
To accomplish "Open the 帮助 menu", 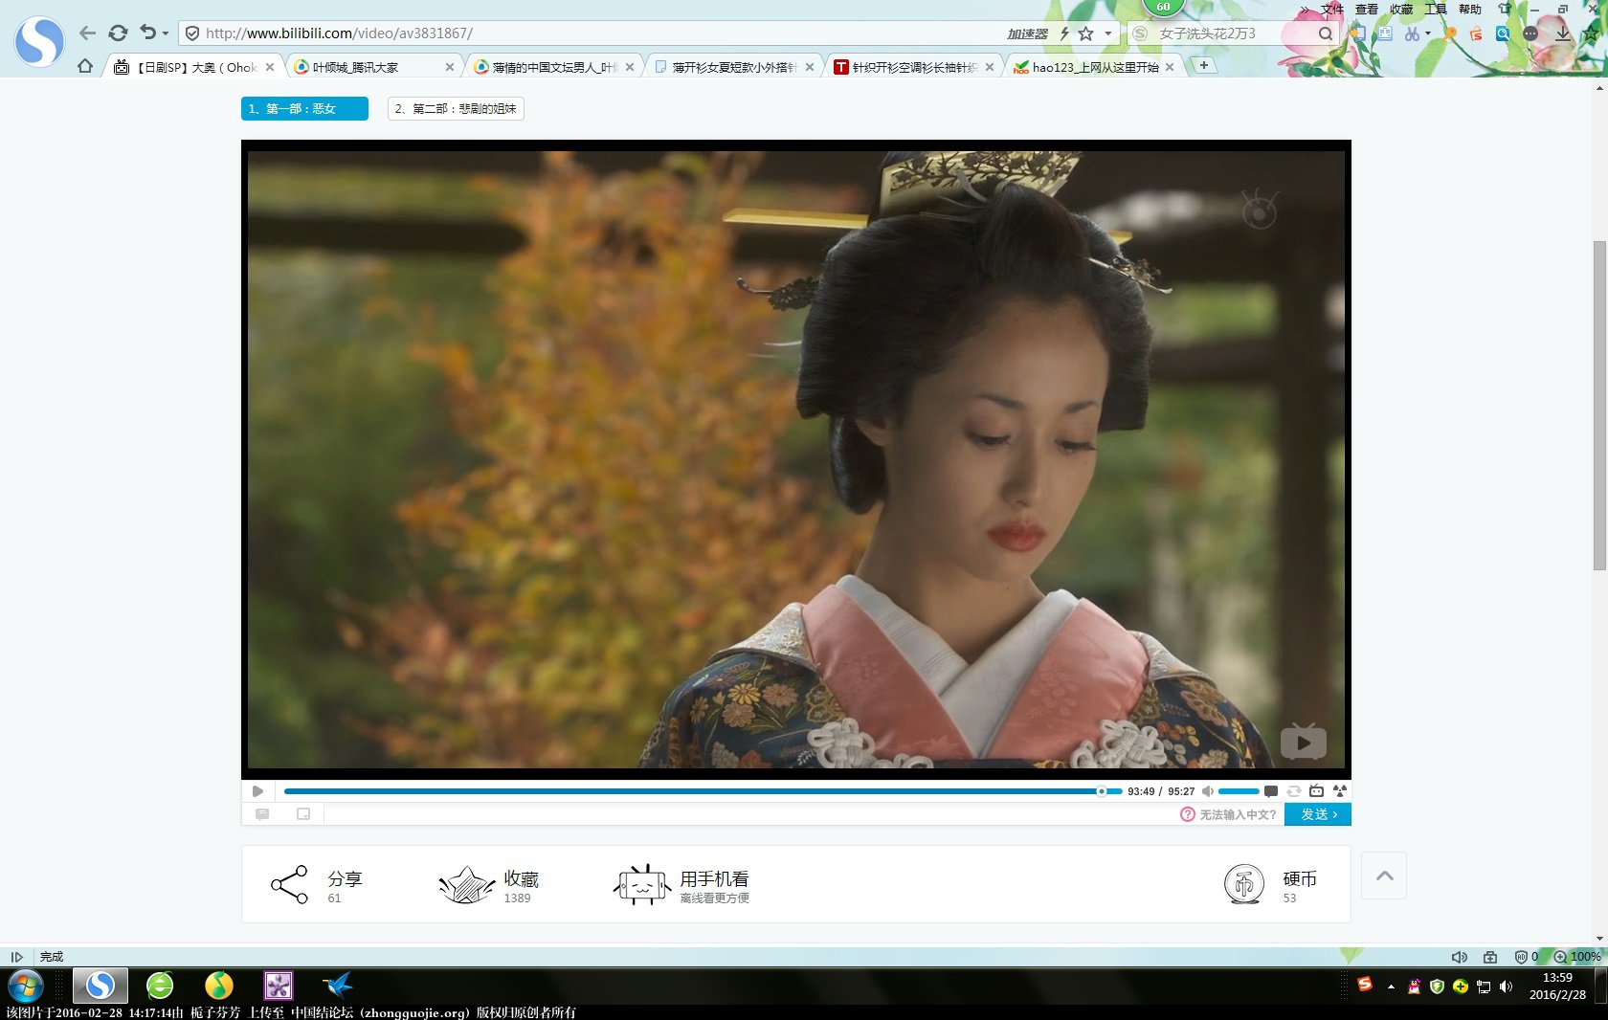I will pos(1470,9).
